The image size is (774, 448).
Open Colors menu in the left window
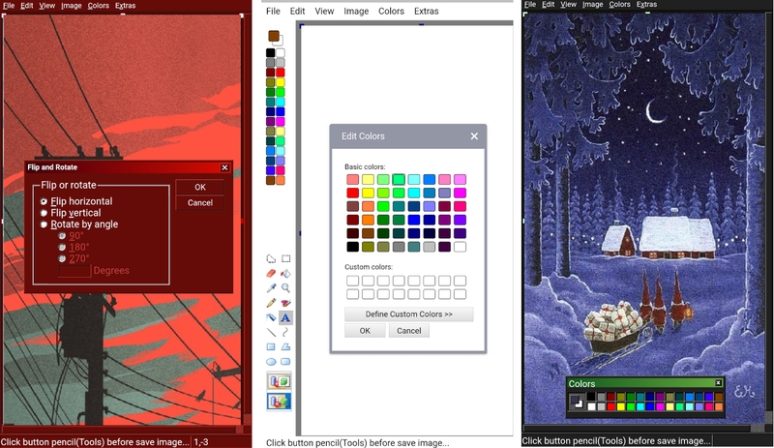[99, 6]
